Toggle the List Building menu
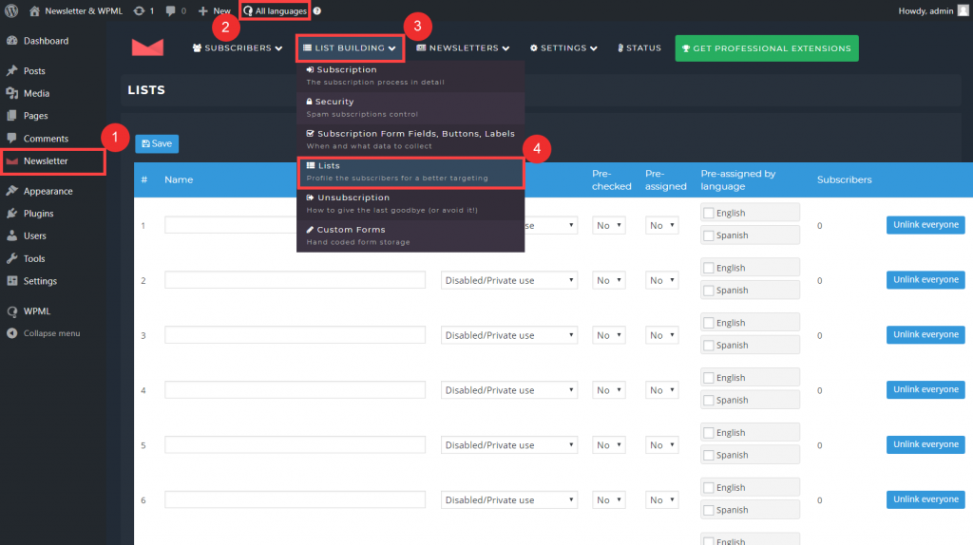This screenshot has height=545, width=973. coord(350,47)
